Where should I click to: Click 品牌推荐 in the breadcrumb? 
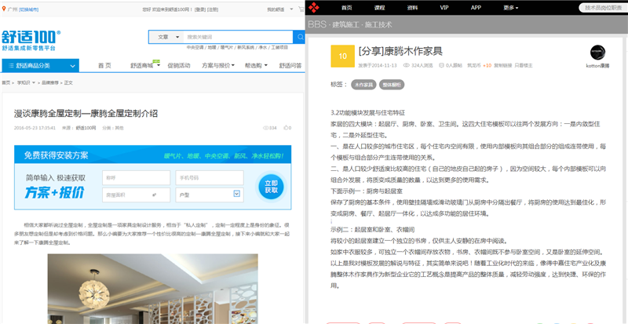click(50, 83)
